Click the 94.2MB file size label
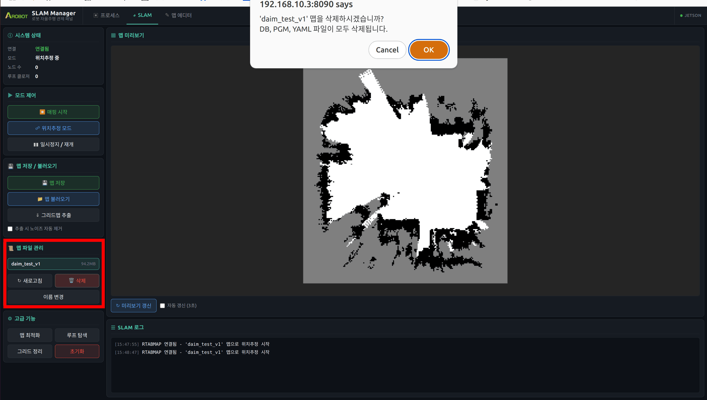 [88, 264]
